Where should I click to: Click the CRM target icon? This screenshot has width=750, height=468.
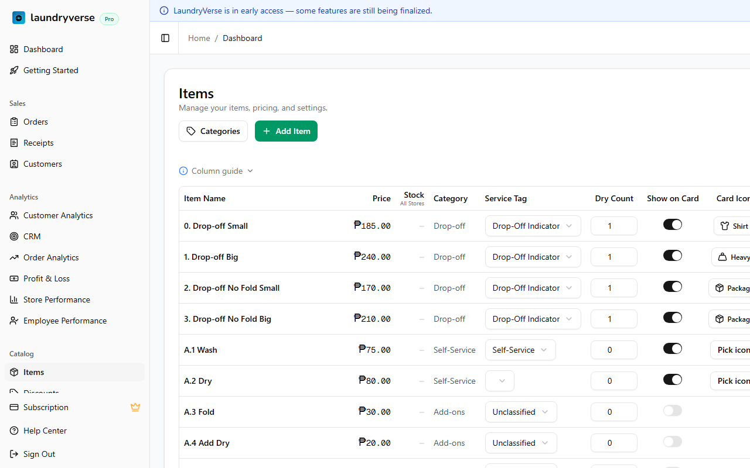click(x=14, y=236)
